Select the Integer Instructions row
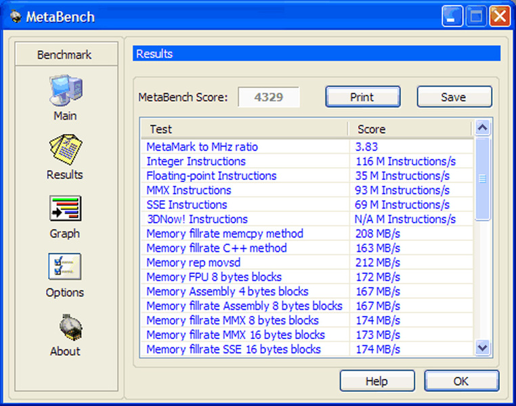Viewport: 516px width, 406px height. (307, 161)
